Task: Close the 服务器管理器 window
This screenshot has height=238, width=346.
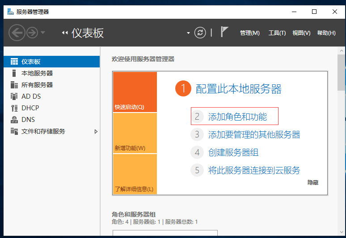Action: (x=334, y=12)
